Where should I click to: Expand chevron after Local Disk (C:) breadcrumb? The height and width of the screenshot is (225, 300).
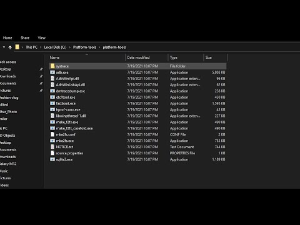pyautogui.click(x=69, y=47)
